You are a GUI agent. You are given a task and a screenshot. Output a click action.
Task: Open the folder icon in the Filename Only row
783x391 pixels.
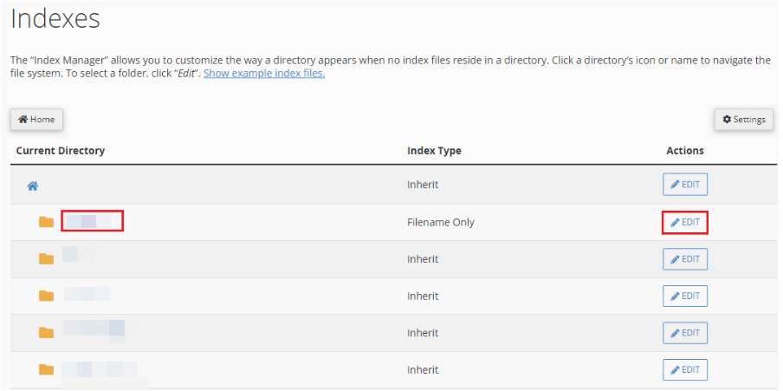coord(46,222)
